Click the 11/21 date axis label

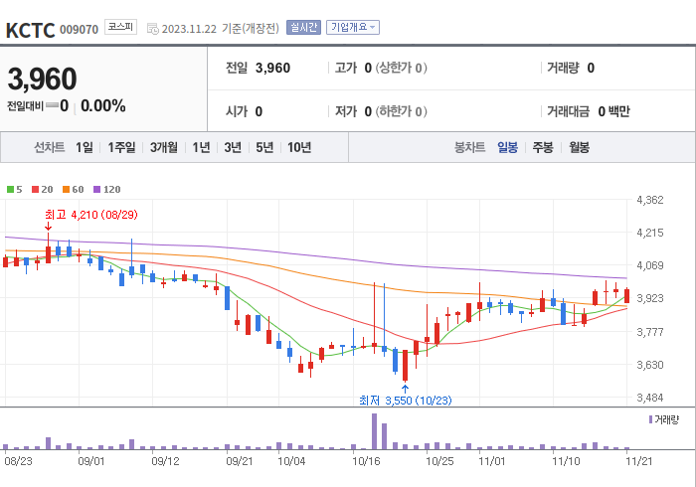coord(639,461)
